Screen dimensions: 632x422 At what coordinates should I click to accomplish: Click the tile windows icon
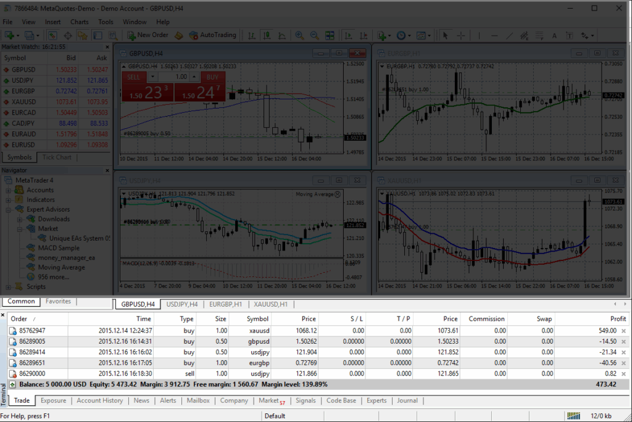pos(330,35)
